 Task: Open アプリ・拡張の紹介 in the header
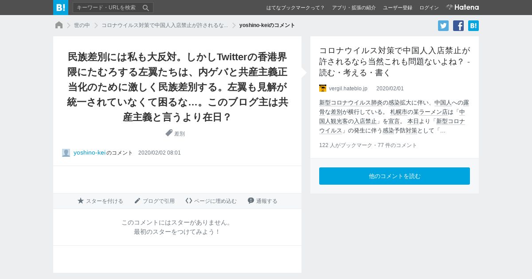point(354,8)
